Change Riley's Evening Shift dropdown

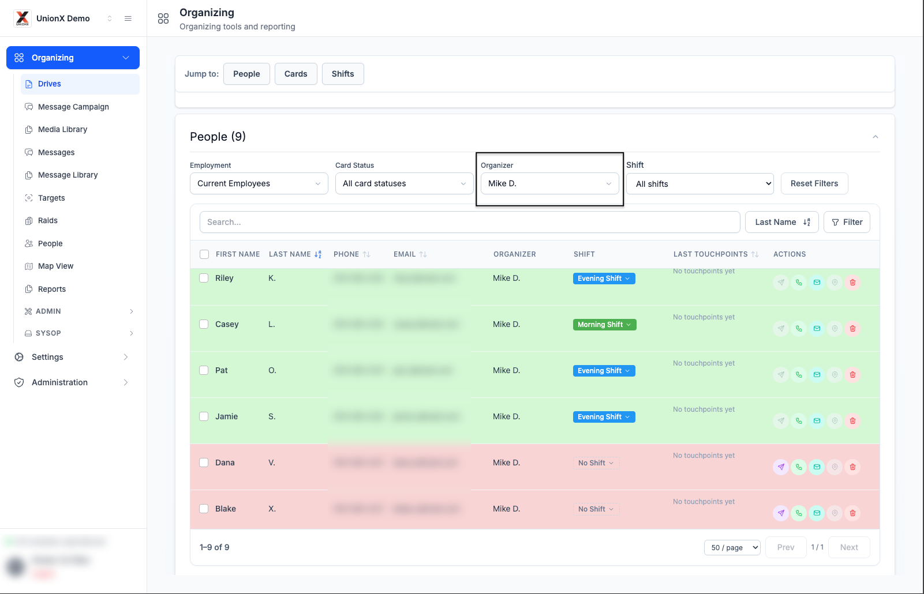point(604,279)
